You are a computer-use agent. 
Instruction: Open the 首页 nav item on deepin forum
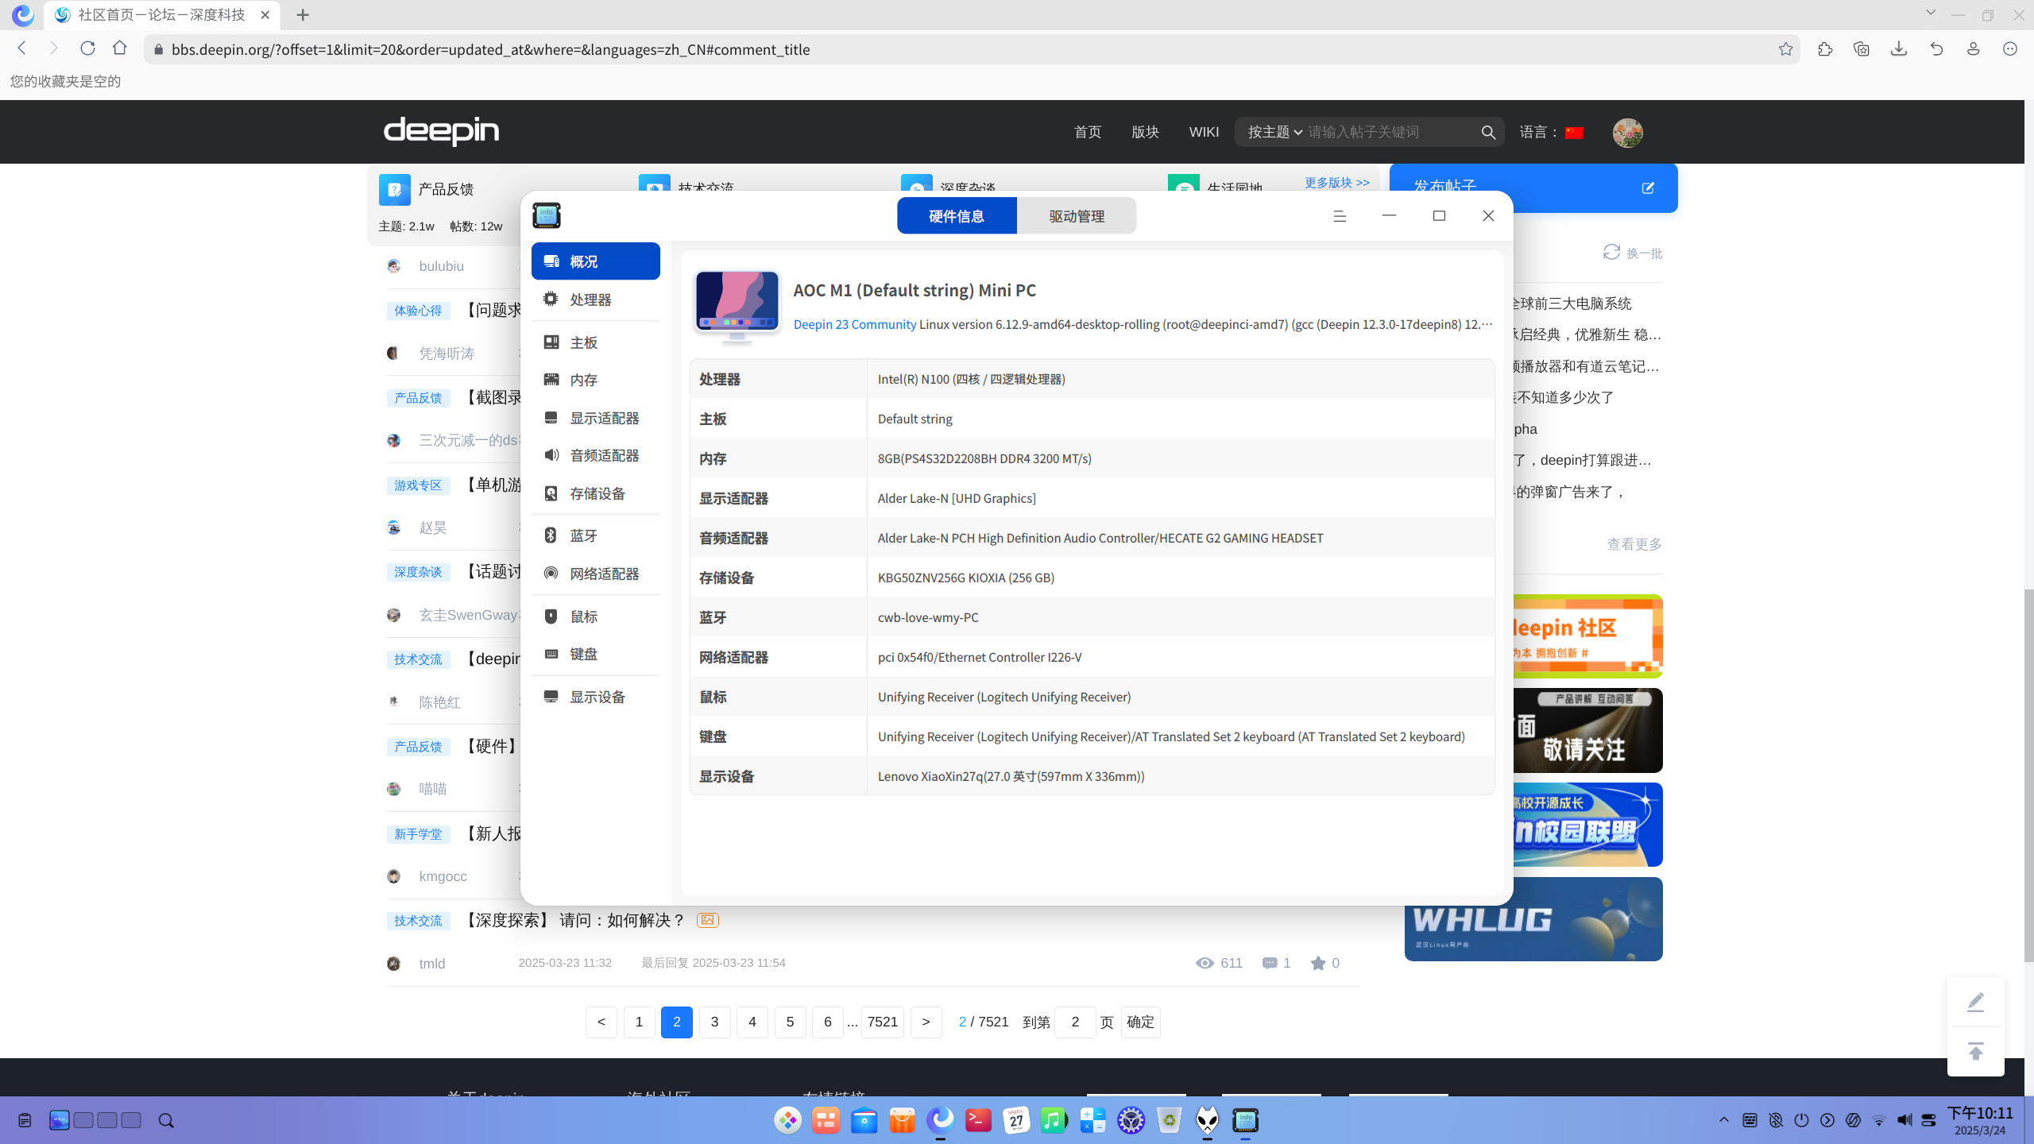tap(1088, 132)
